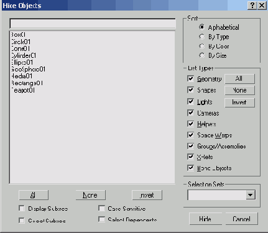Click the Invert button in List Types
This screenshot has height=233, width=268.
click(239, 103)
